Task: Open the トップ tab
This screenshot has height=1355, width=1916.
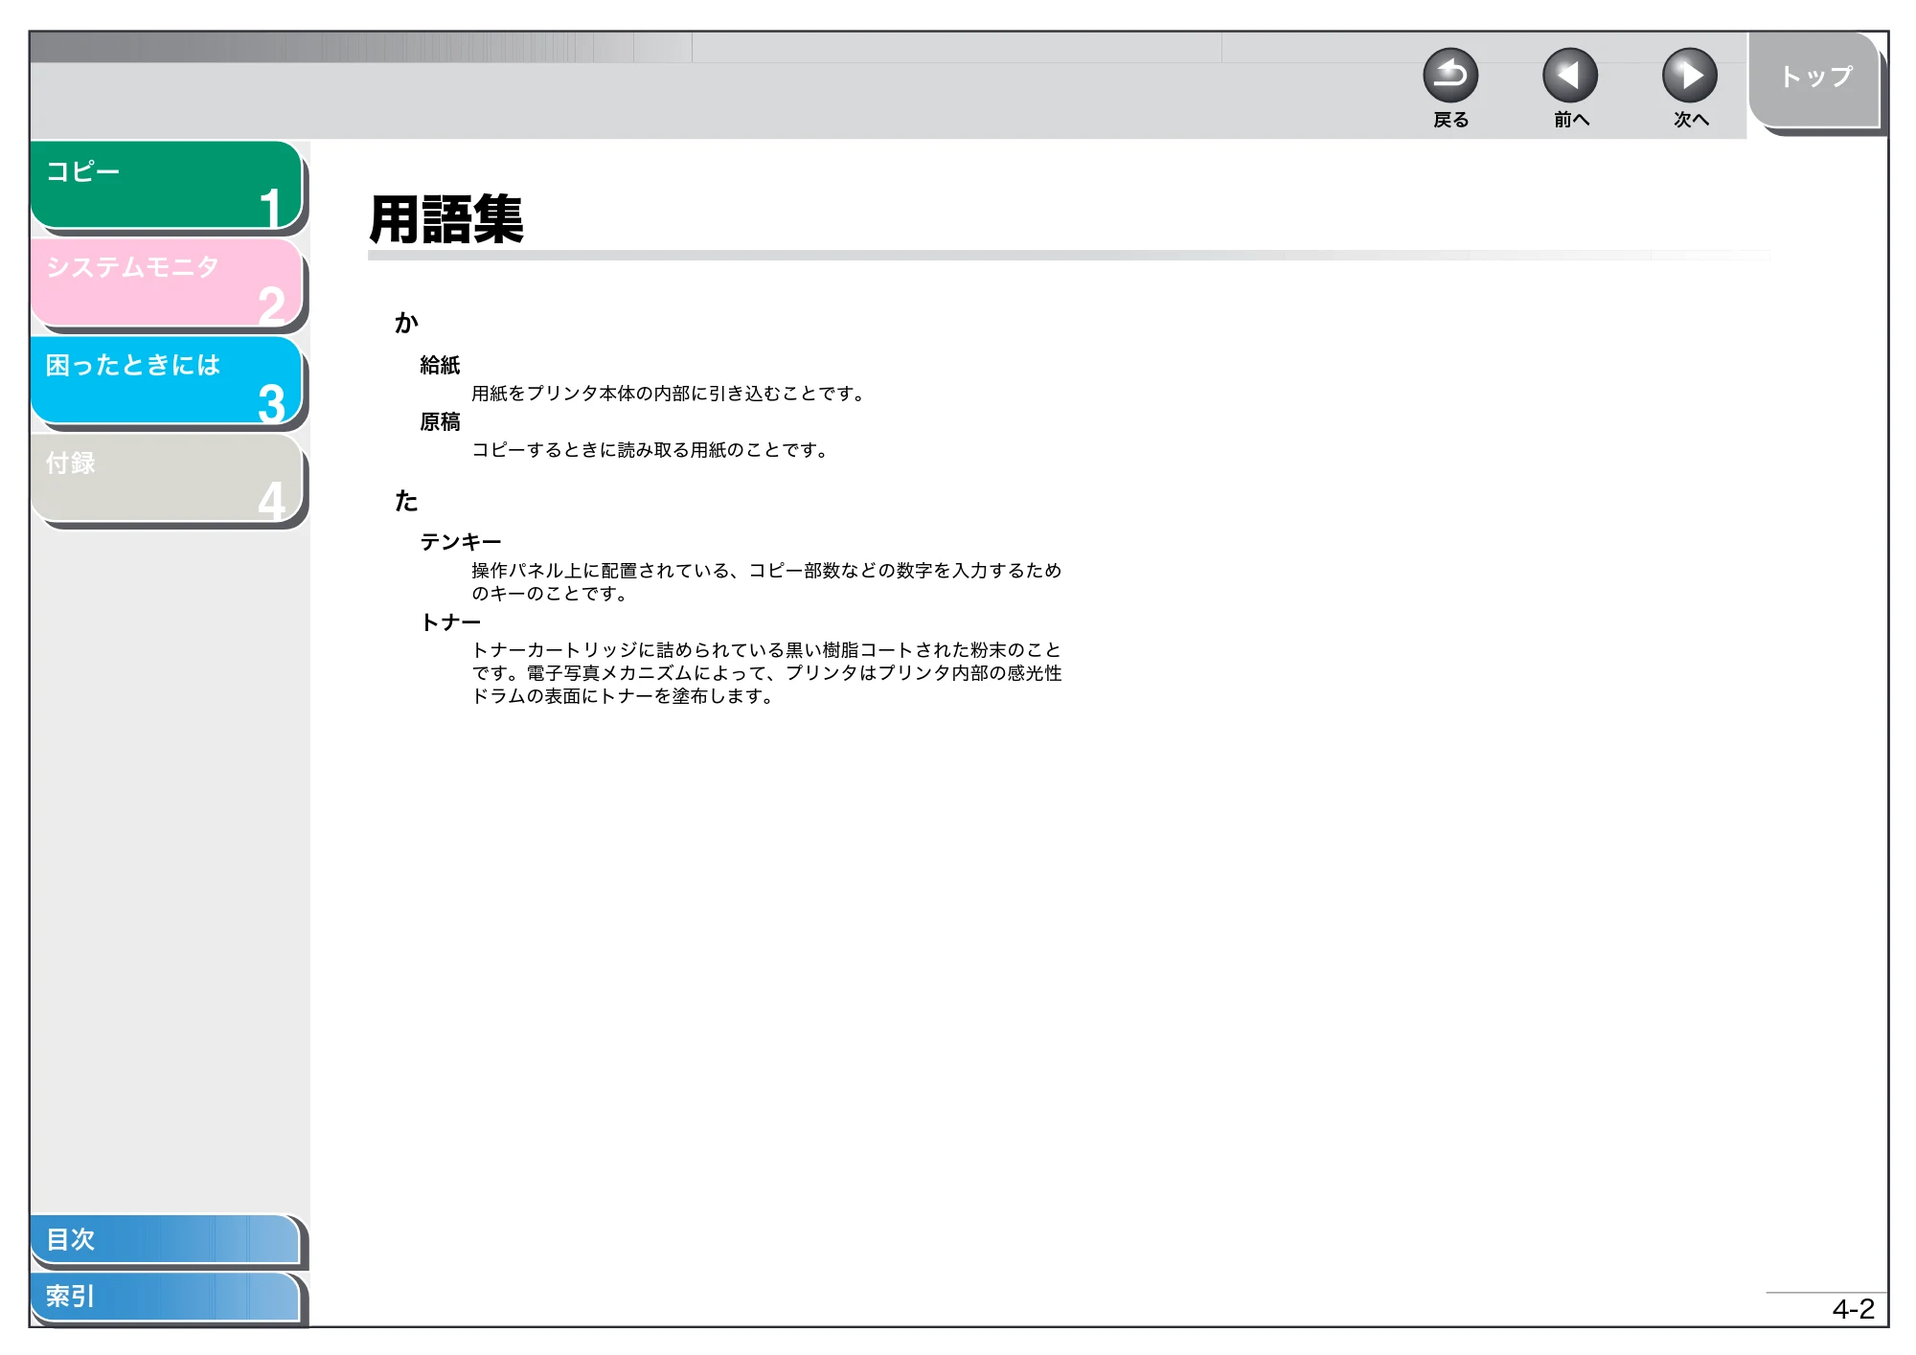Action: point(1814,79)
